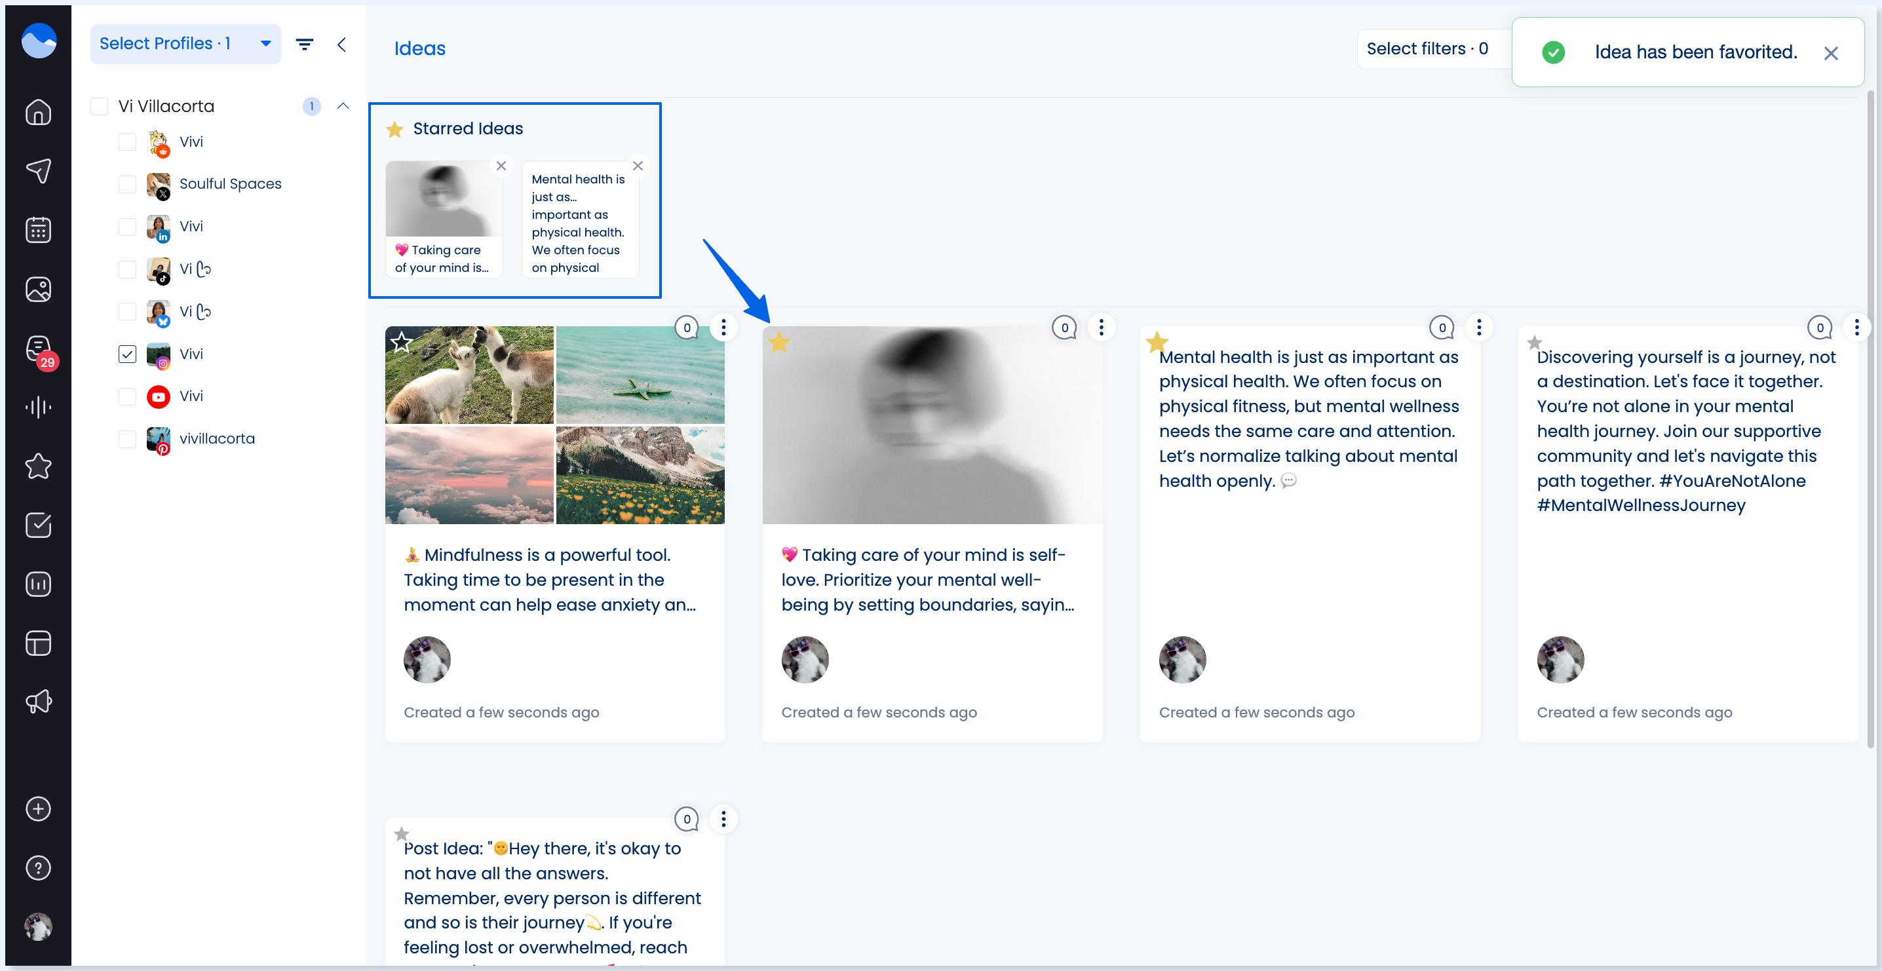Click the help question mark icon

point(38,868)
